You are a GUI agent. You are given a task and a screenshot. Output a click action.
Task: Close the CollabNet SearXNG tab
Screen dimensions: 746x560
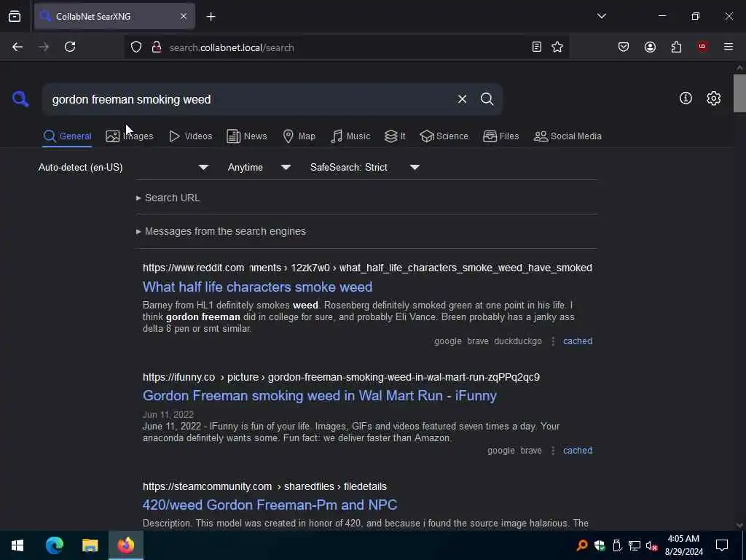[x=184, y=16]
